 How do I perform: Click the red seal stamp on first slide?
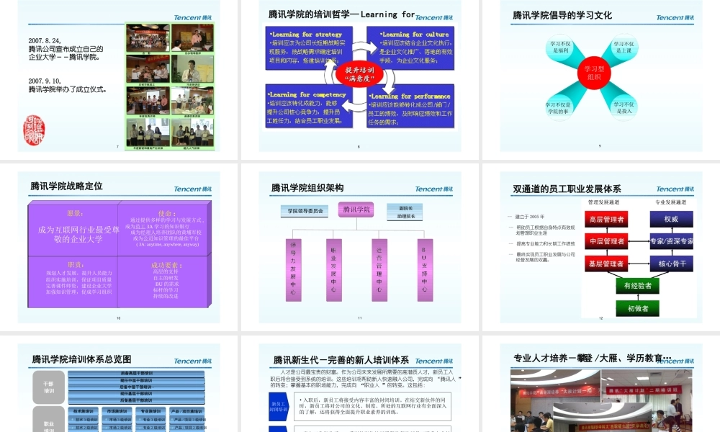[x=34, y=130]
